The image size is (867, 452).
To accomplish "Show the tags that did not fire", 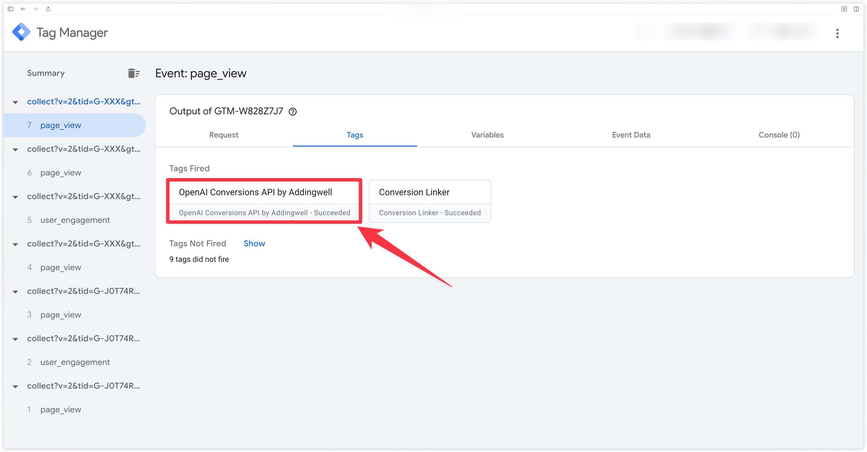I will [254, 243].
